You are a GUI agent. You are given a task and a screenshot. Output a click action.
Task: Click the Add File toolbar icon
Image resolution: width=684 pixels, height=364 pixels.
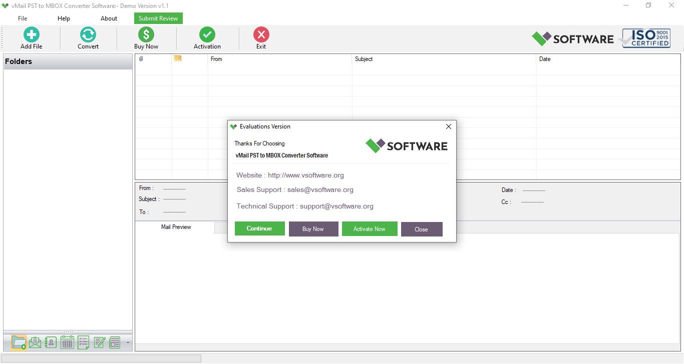coord(32,35)
